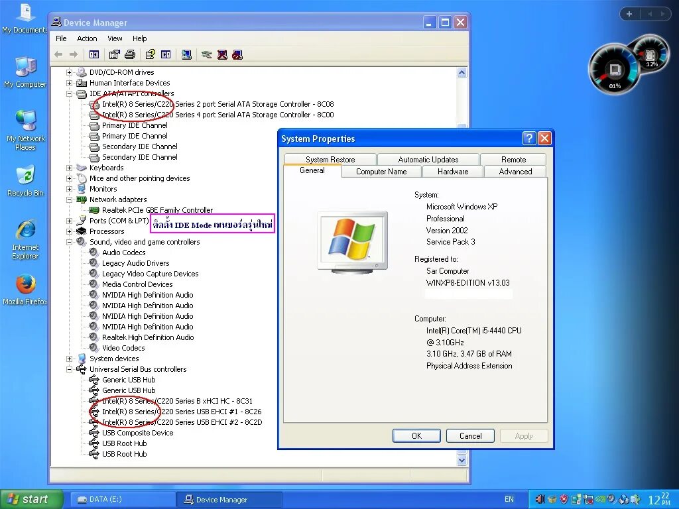Screen dimensions: 679x509
Task: Click the Start button
Action: click(31, 500)
